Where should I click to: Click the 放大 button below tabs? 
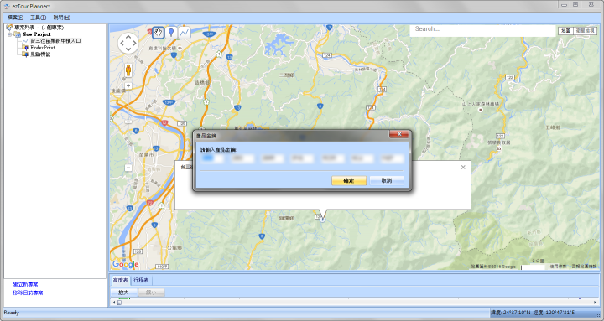click(x=123, y=293)
